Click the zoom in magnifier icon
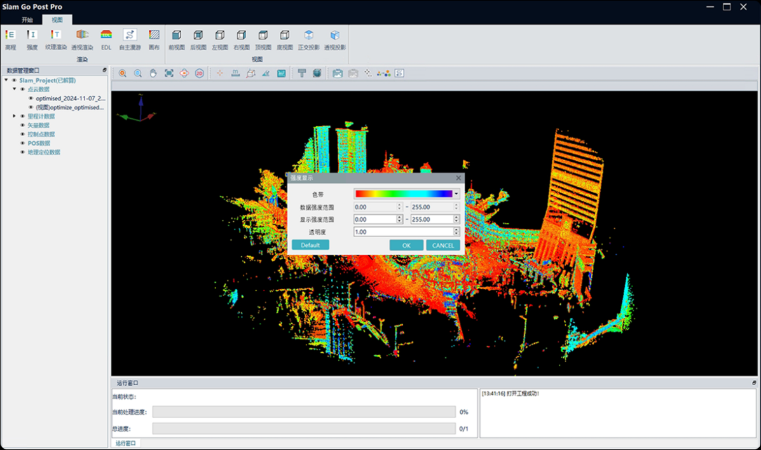This screenshot has height=450, width=761. click(x=123, y=74)
